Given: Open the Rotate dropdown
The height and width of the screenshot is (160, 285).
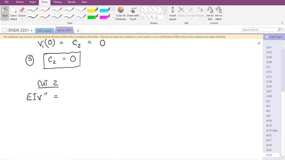Looking at the screenshot, I should point(200,13).
